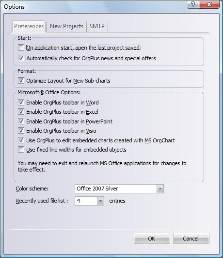Close the Options dialog window
Viewport: 223px width, 258px height.
pyautogui.click(x=209, y=4)
